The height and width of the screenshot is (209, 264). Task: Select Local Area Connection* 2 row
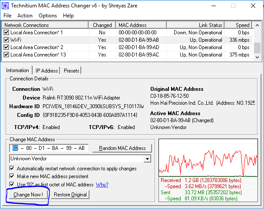click(x=127, y=47)
